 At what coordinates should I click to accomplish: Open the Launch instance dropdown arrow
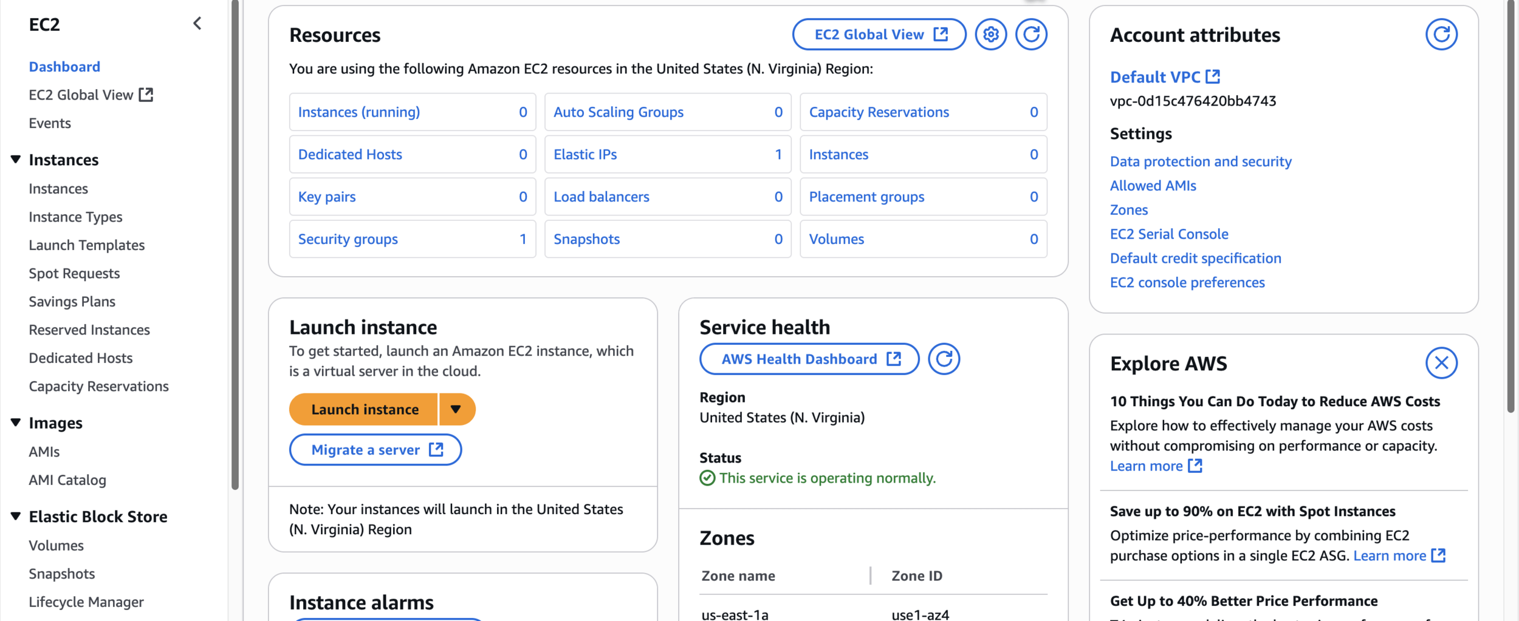pos(456,409)
